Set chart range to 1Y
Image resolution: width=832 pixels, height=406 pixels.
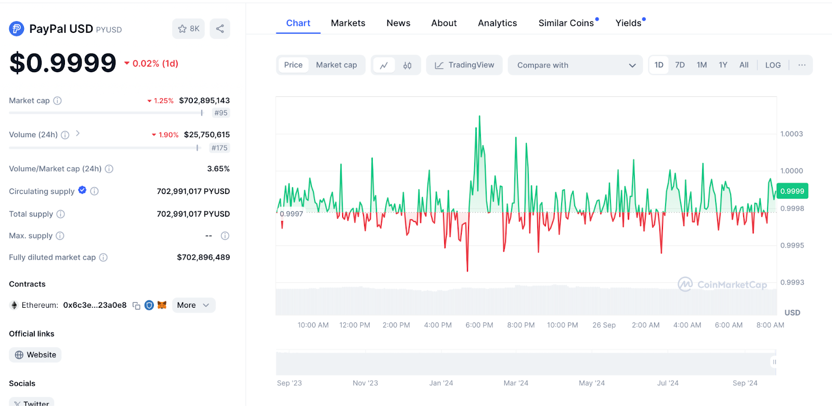click(723, 65)
